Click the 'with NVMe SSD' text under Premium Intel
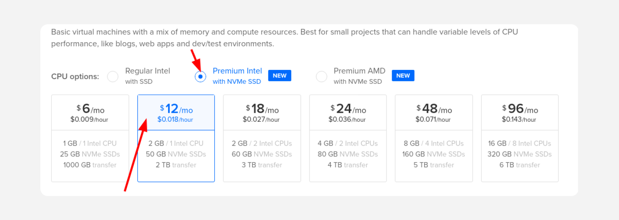Image resolution: width=619 pixels, height=220 pixels. pos(237,81)
